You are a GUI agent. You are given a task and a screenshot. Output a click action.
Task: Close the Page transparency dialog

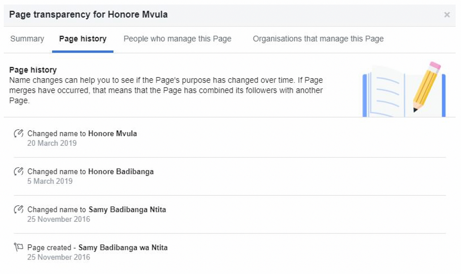447,15
